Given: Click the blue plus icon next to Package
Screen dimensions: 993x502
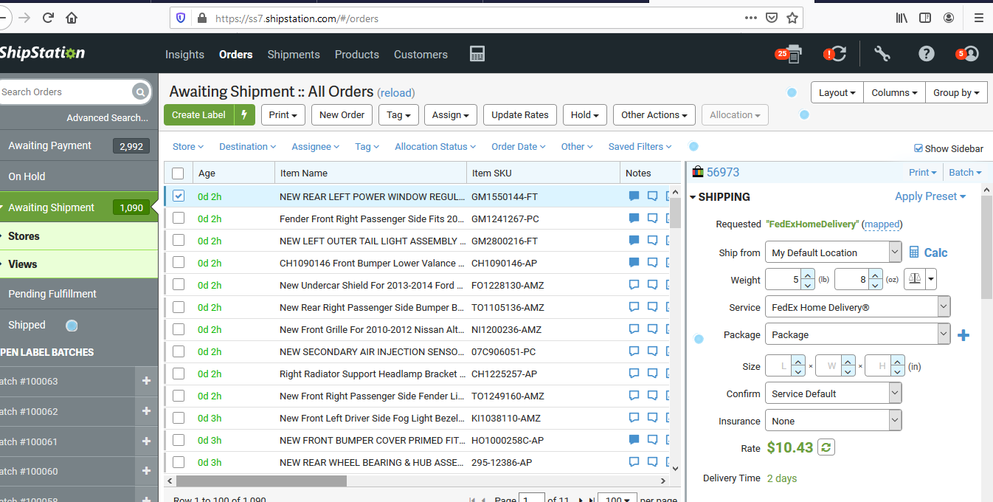Looking at the screenshot, I should coord(963,334).
